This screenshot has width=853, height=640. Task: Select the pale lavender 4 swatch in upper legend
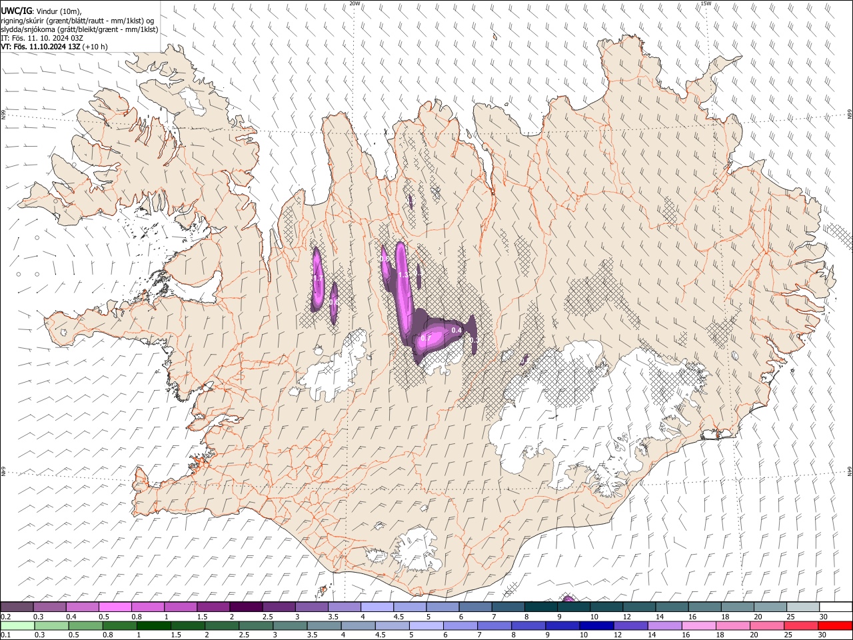pos(377,607)
